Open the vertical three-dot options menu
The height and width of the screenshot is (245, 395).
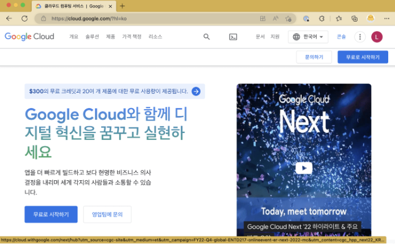pos(360,37)
